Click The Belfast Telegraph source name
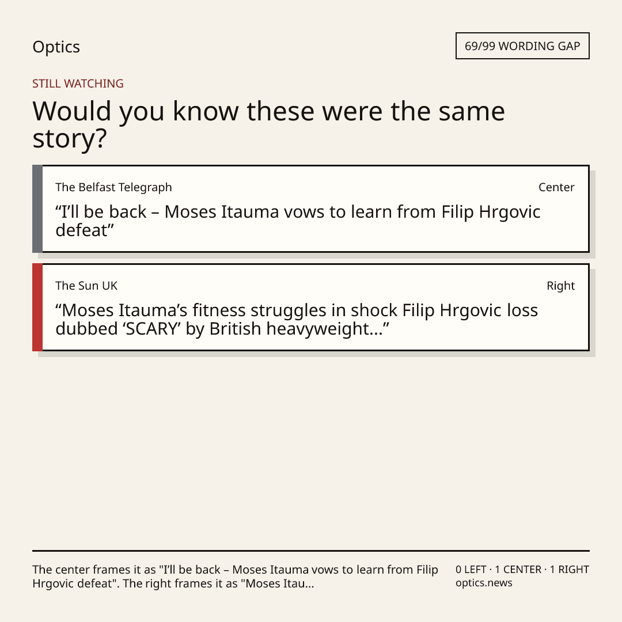Viewport: 622px width, 622px height. [113, 187]
